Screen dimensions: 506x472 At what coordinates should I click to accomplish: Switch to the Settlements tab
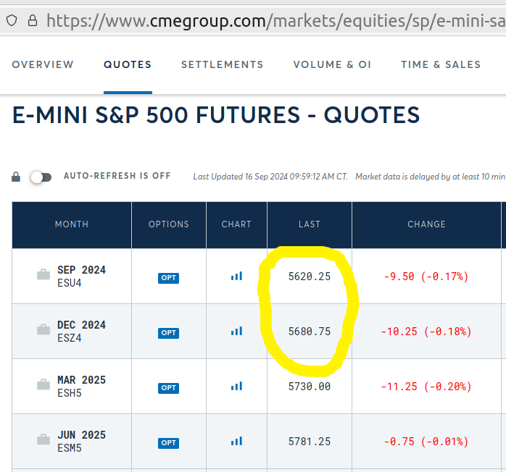(x=222, y=64)
